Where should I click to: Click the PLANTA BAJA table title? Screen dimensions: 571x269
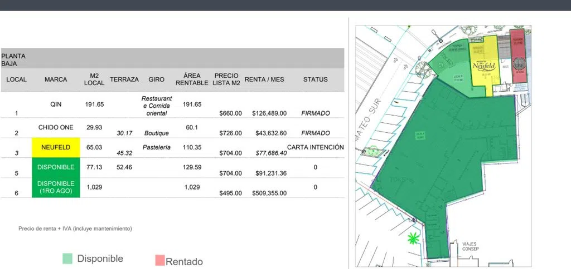(13, 60)
